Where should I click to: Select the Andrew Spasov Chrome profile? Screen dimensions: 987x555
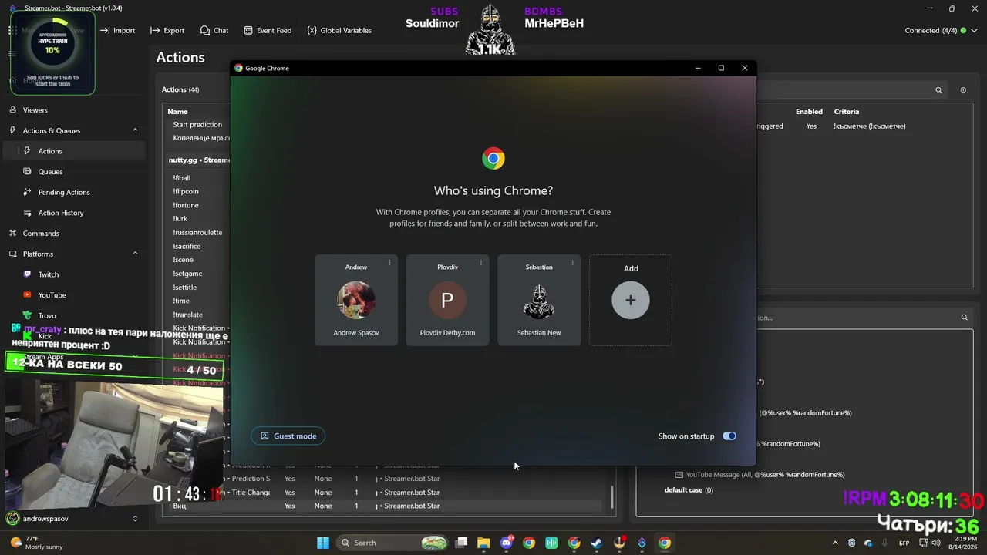tap(356, 300)
